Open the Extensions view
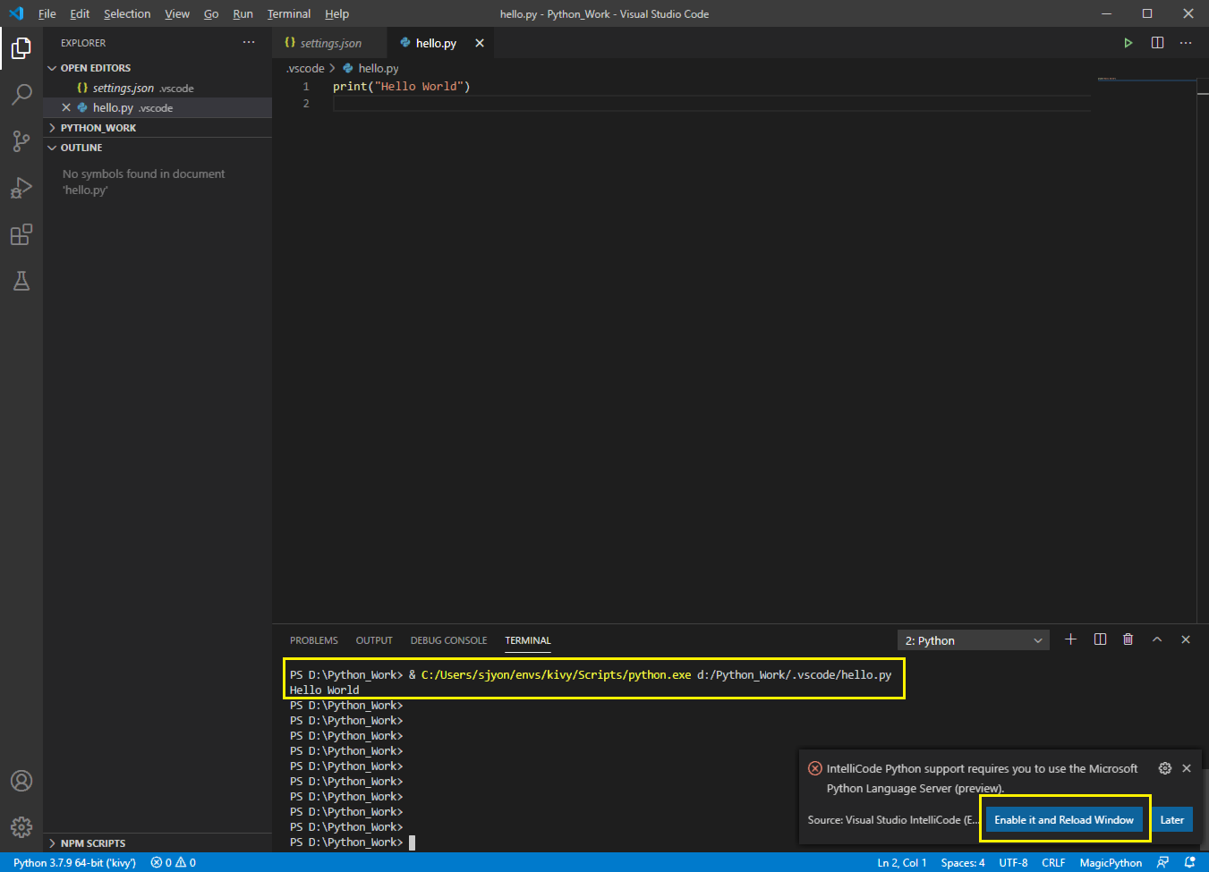 pos(21,234)
